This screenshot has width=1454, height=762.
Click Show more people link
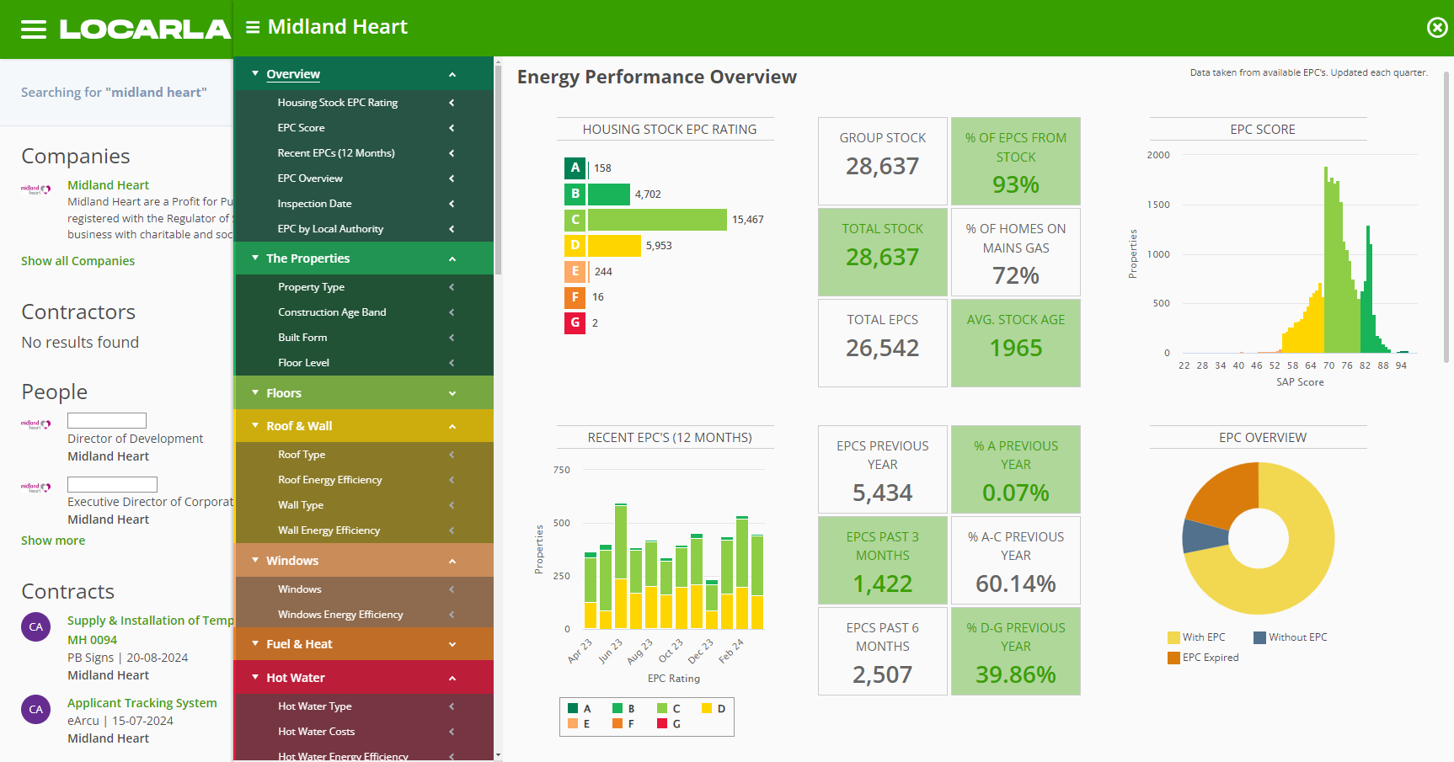[53, 541]
